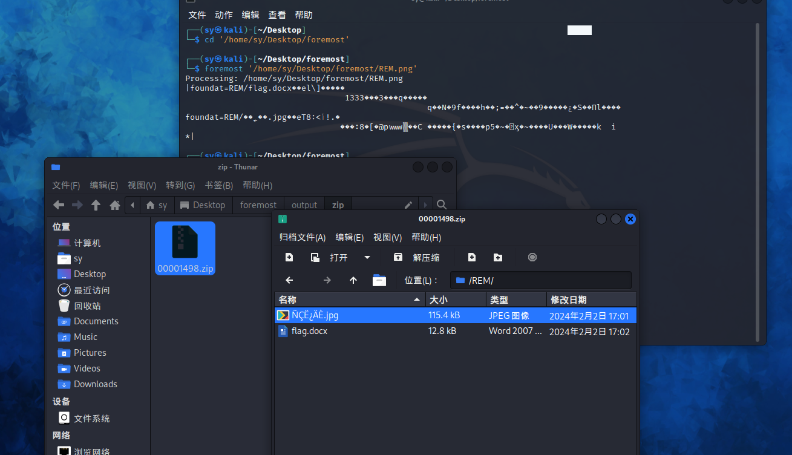
Task: Open Music in Thunar sidebar
Action: tap(77, 337)
